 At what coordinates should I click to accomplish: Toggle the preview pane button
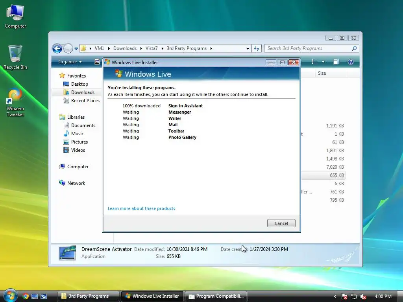[336, 62]
